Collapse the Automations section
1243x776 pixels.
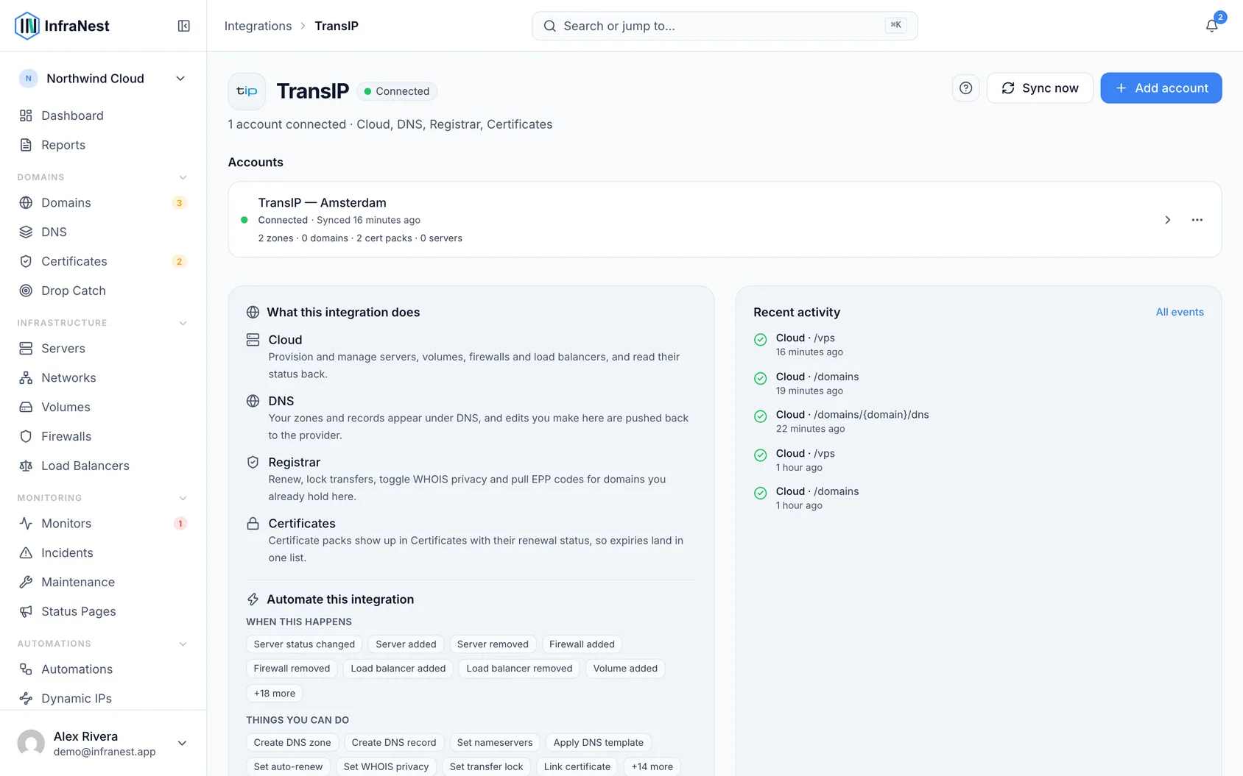(183, 644)
